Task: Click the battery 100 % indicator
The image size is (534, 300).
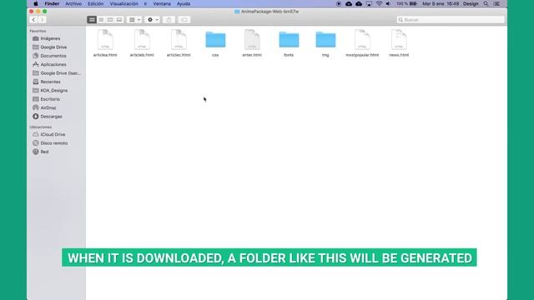Action: coord(406,3)
